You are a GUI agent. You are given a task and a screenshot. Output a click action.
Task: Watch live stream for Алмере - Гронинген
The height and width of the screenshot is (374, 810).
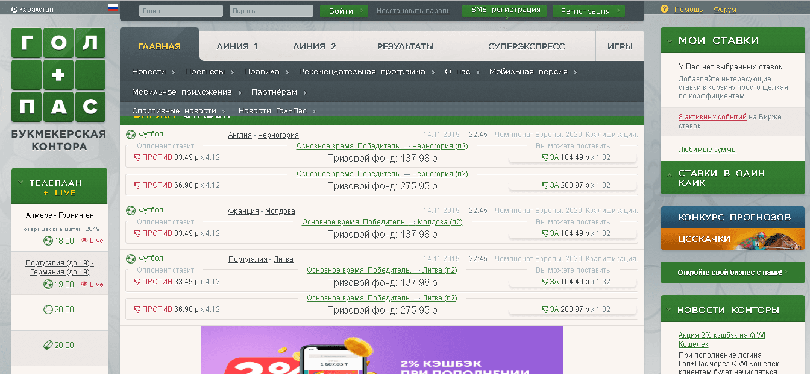92,241
